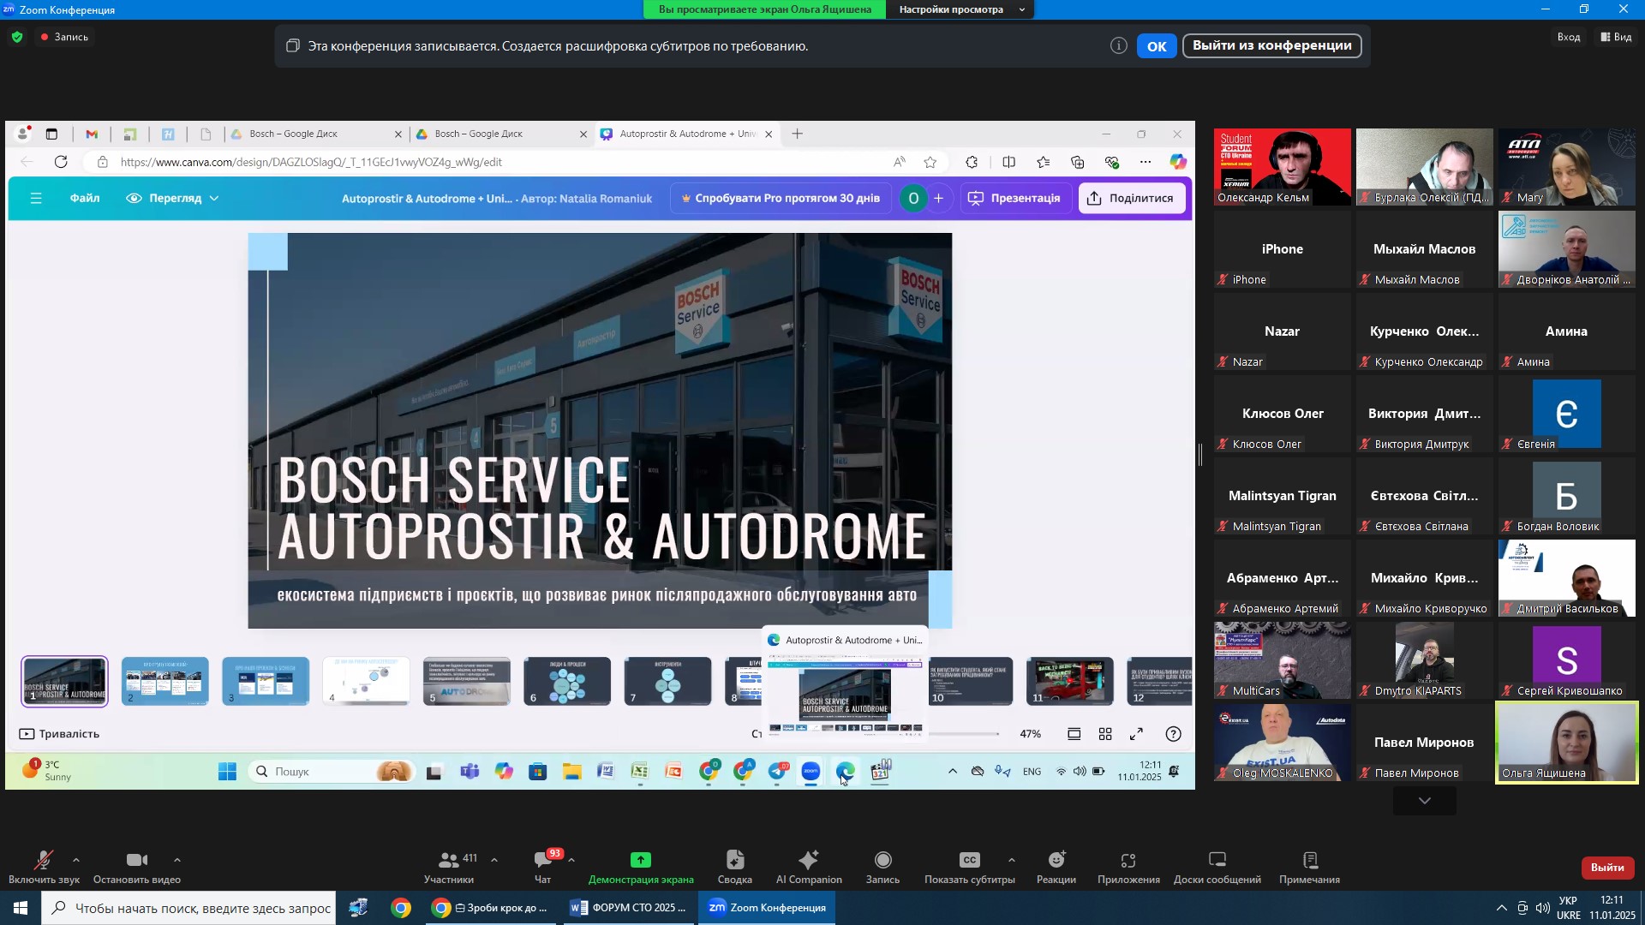Open Перегляд dropdown in shared Canva

click(172, 198)
